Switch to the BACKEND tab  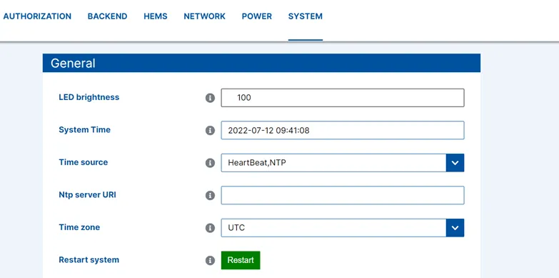click(x=107, y=16)
